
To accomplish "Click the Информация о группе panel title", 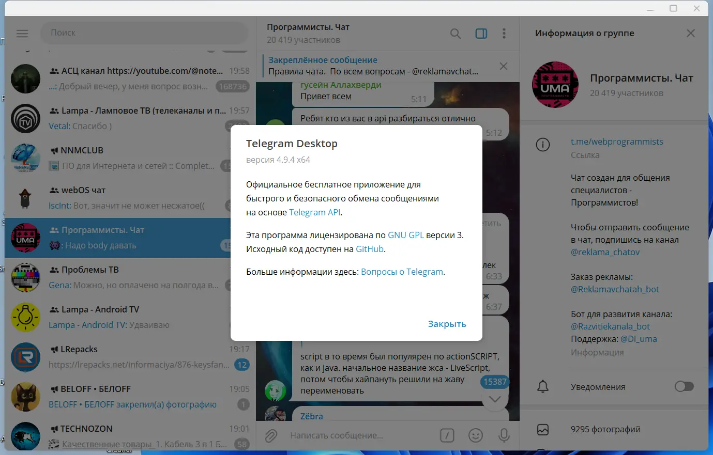I will [585, 33].
